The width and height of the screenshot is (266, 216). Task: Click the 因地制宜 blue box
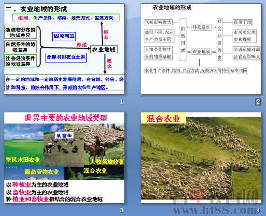[64, 36]
